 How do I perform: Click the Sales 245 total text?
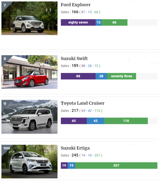pos(69,155)
